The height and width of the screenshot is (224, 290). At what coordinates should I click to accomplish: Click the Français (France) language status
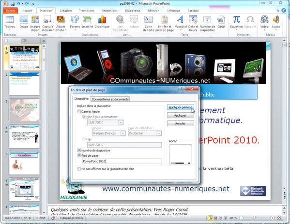click(x=71, y=218)
